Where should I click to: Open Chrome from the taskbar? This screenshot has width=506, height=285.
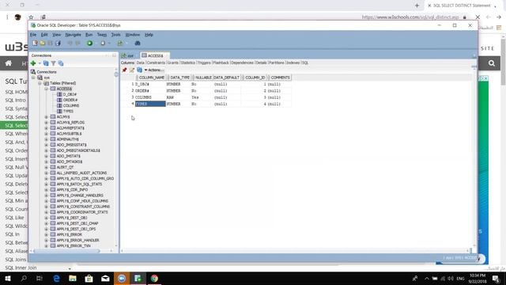pos(154,278)
